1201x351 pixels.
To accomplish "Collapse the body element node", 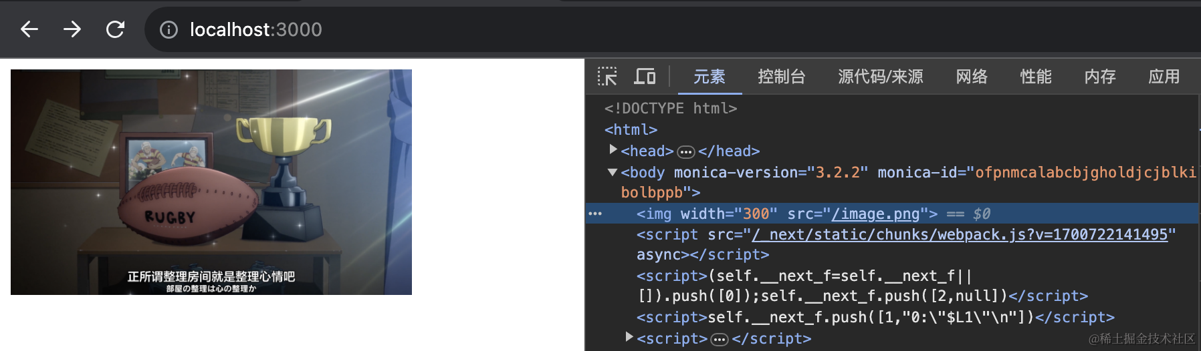I will coord(612,172).
